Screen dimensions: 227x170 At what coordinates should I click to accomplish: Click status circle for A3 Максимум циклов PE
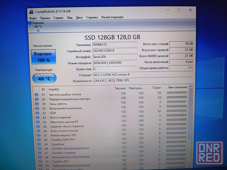pos(38,122)
